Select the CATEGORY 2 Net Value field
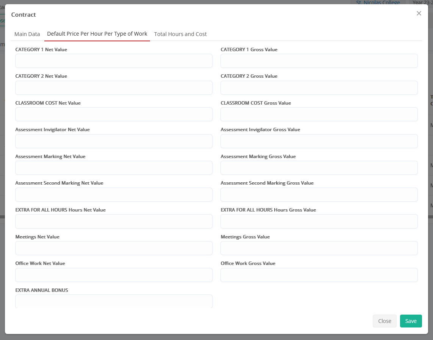433x340 pixels. click(x=114, y=88)
